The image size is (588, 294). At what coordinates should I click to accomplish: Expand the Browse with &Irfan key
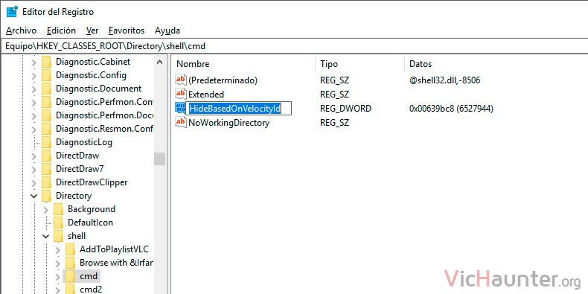pos(58,263)
